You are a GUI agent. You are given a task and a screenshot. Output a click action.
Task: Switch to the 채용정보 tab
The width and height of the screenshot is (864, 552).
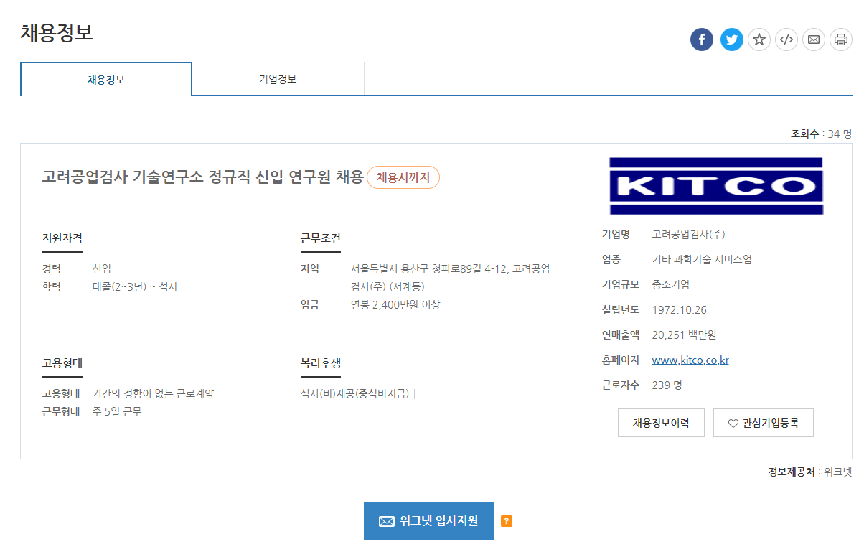(106, 79)
